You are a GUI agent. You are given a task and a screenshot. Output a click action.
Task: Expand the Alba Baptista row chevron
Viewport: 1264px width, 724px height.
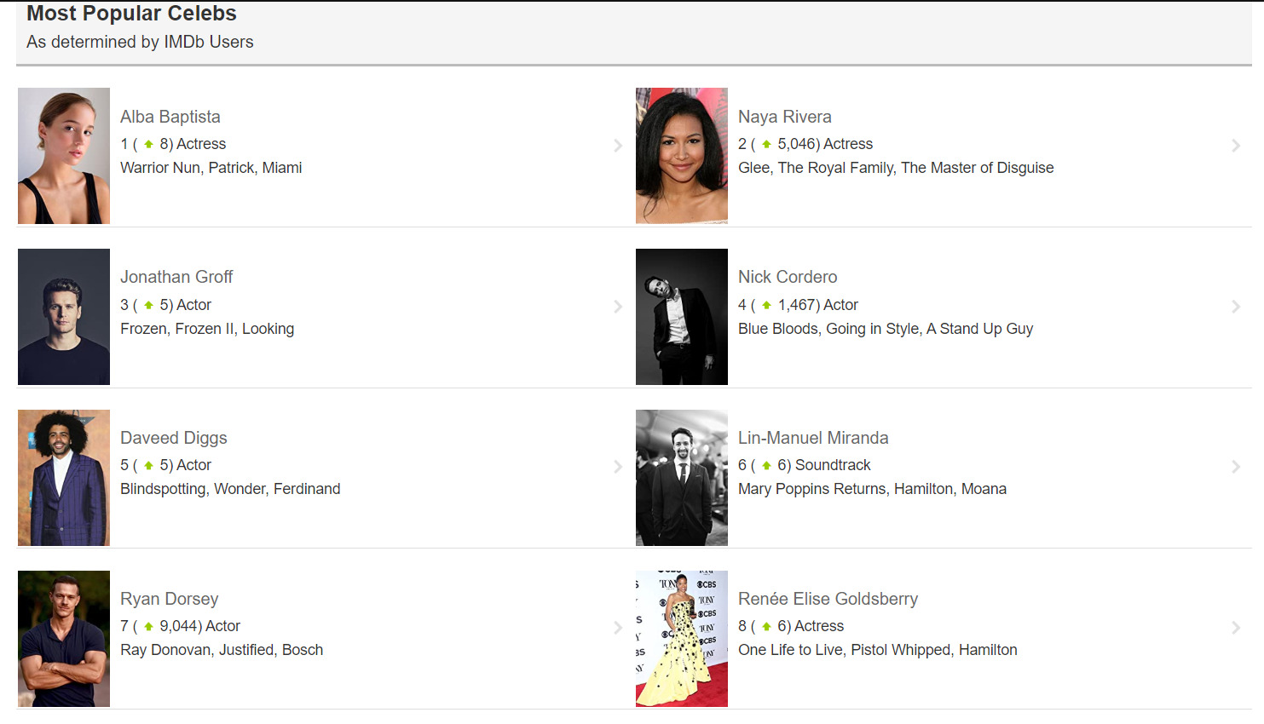tap(619, 146)
